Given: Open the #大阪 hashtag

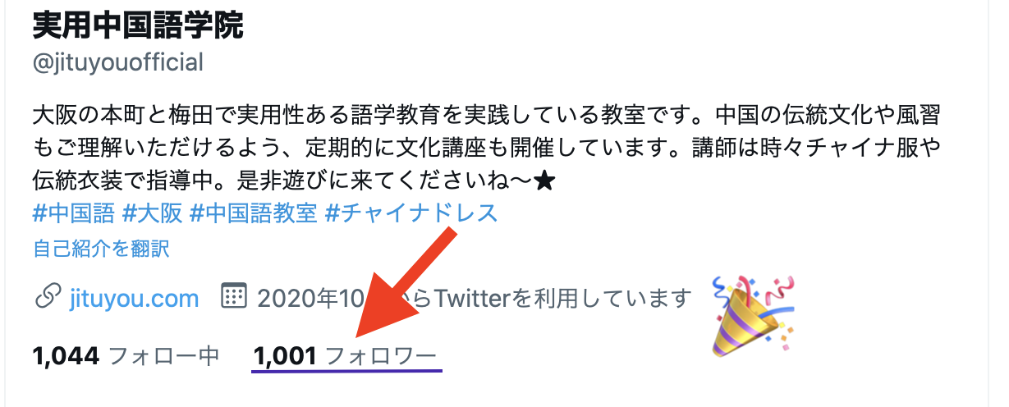Looking at the screenshot, I should [151, 213].
